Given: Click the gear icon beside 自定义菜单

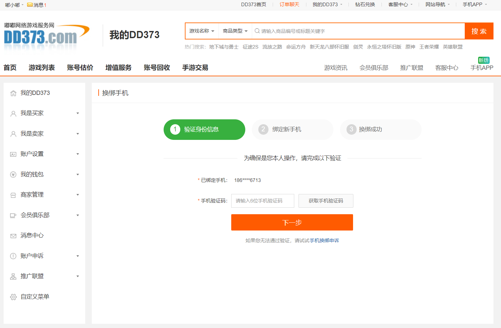Looking at the screenshot, I should (13, 297).
